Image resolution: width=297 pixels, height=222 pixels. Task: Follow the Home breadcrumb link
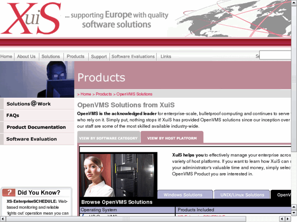coord(86,94)
